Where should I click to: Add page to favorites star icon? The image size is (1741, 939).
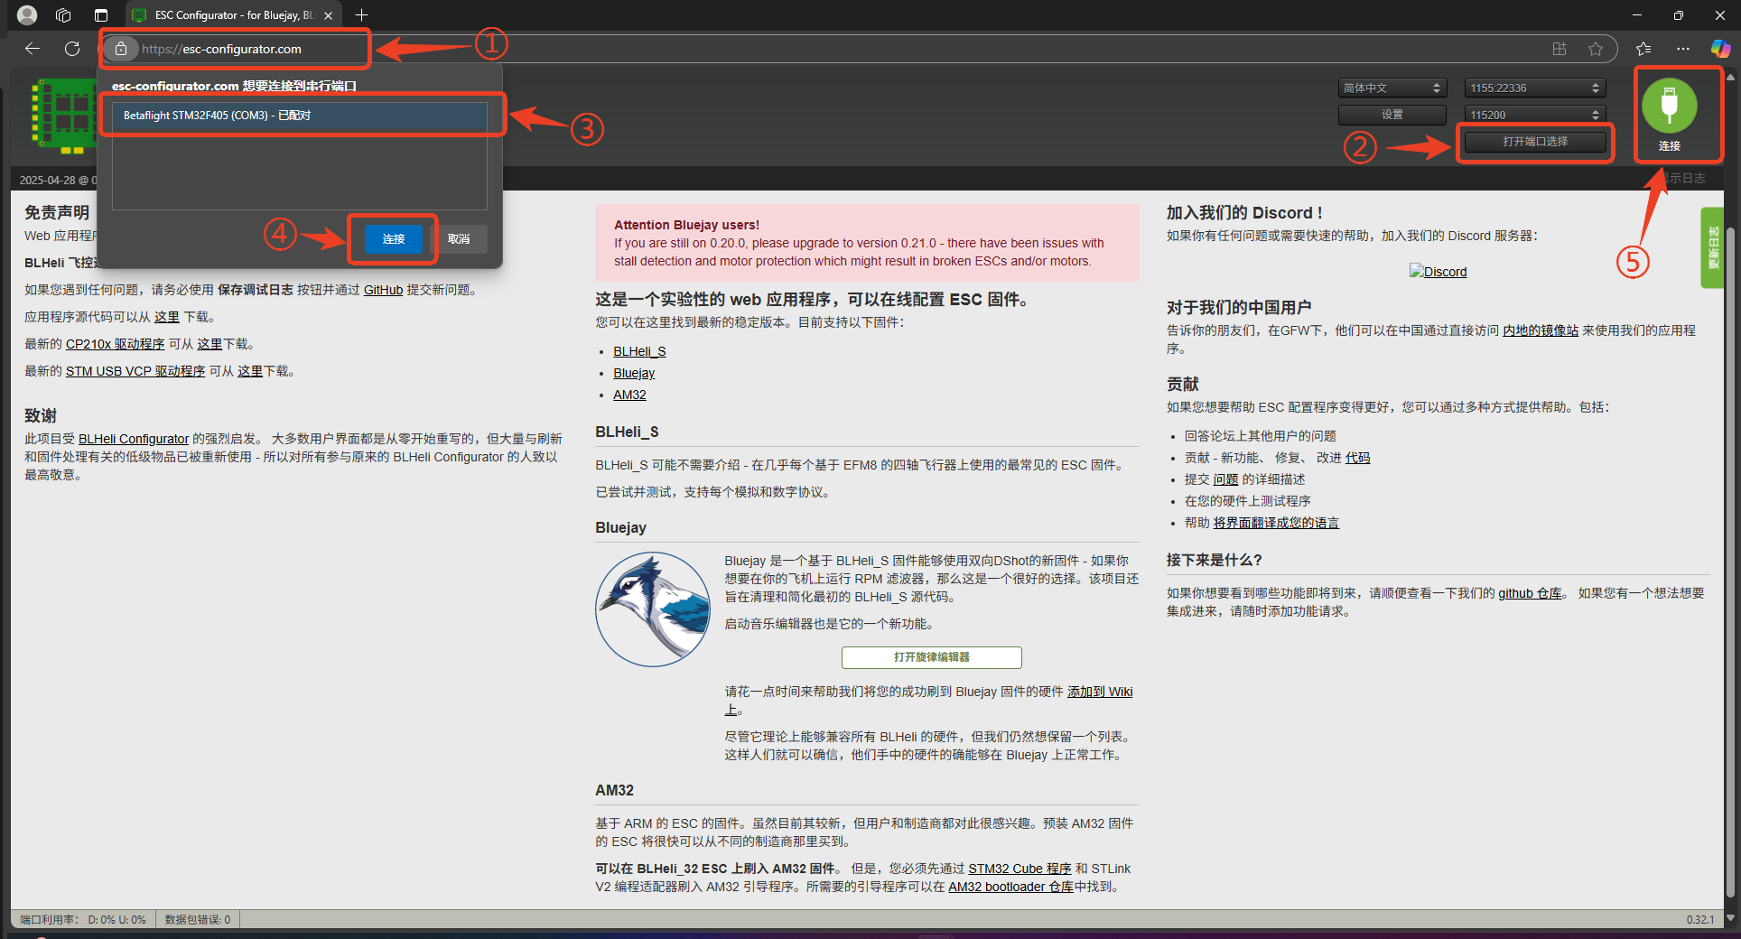click(x=1596, y=49)
